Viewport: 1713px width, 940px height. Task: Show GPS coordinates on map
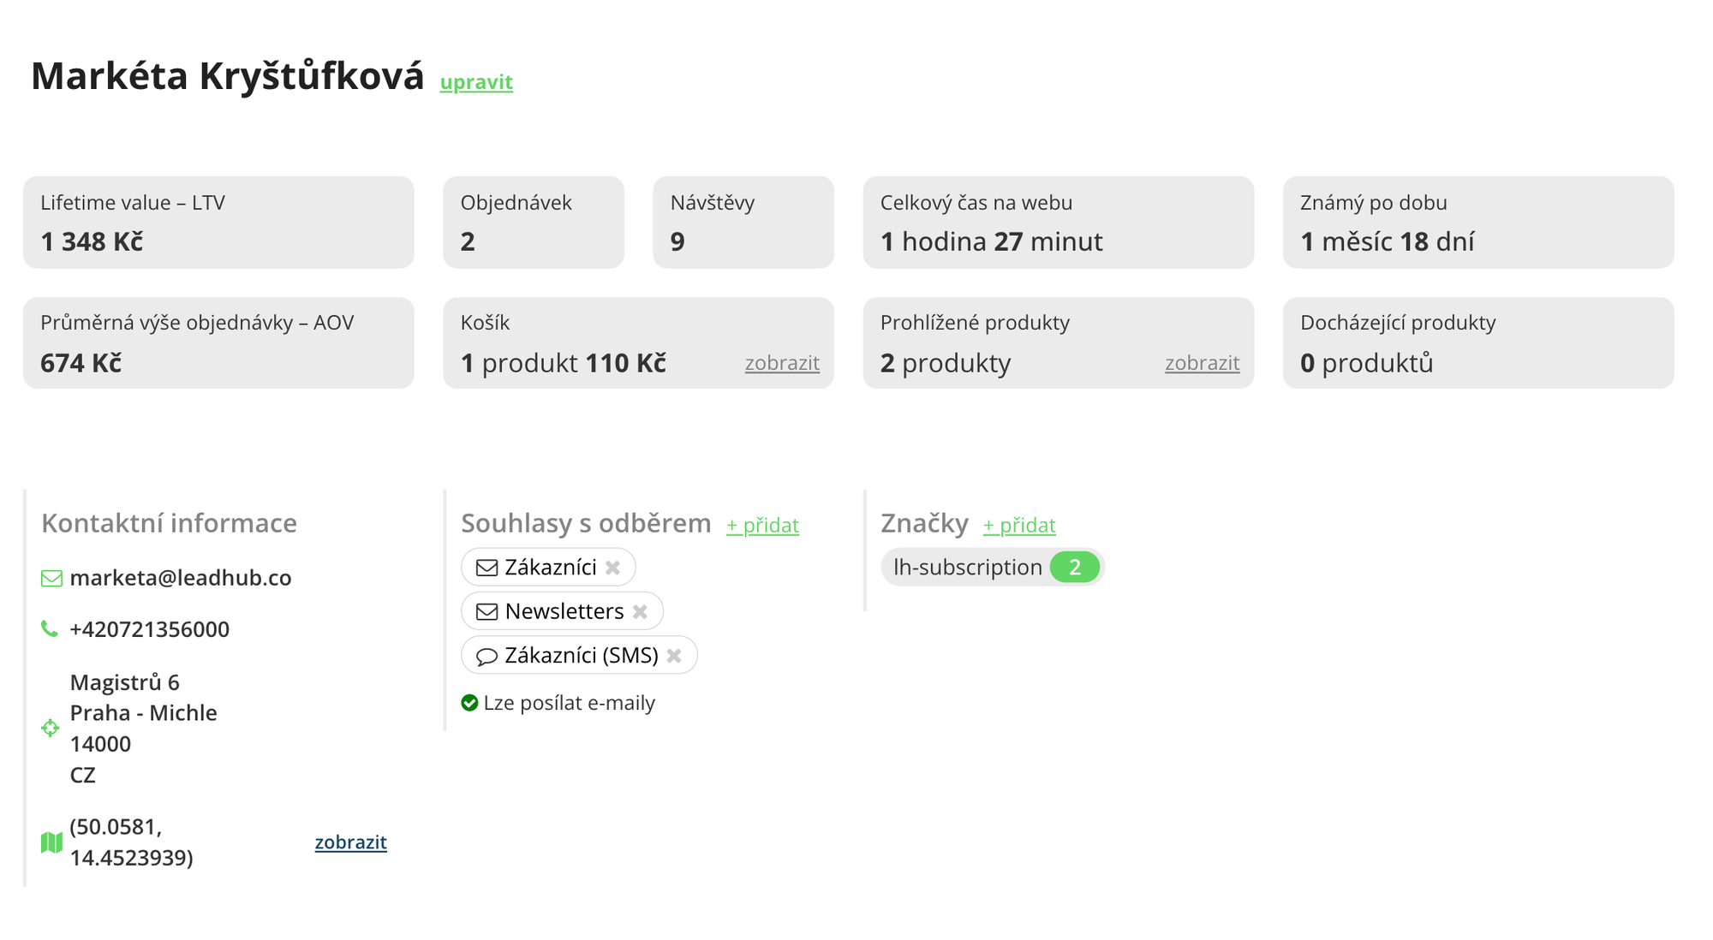[x=350, y=842]
